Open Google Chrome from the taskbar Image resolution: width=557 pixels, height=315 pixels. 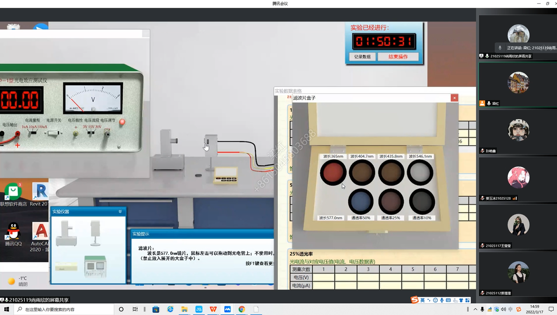tap(242, 309)
